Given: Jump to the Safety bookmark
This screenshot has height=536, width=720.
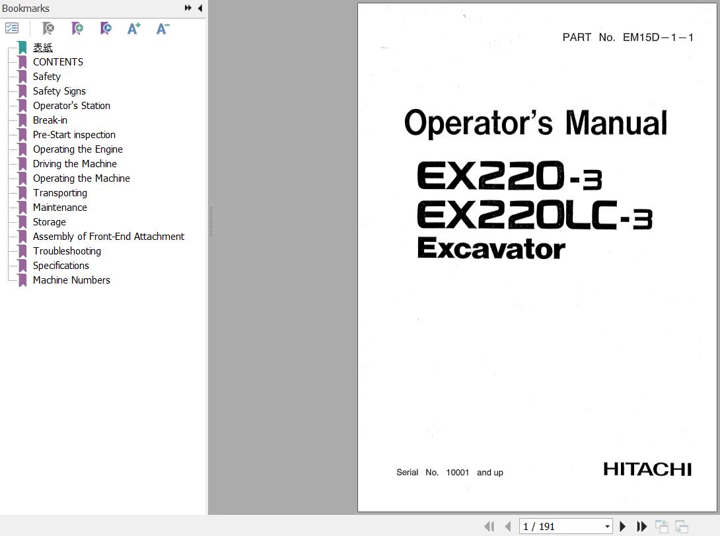Looking at the screenshot, I should pos(47,77).
